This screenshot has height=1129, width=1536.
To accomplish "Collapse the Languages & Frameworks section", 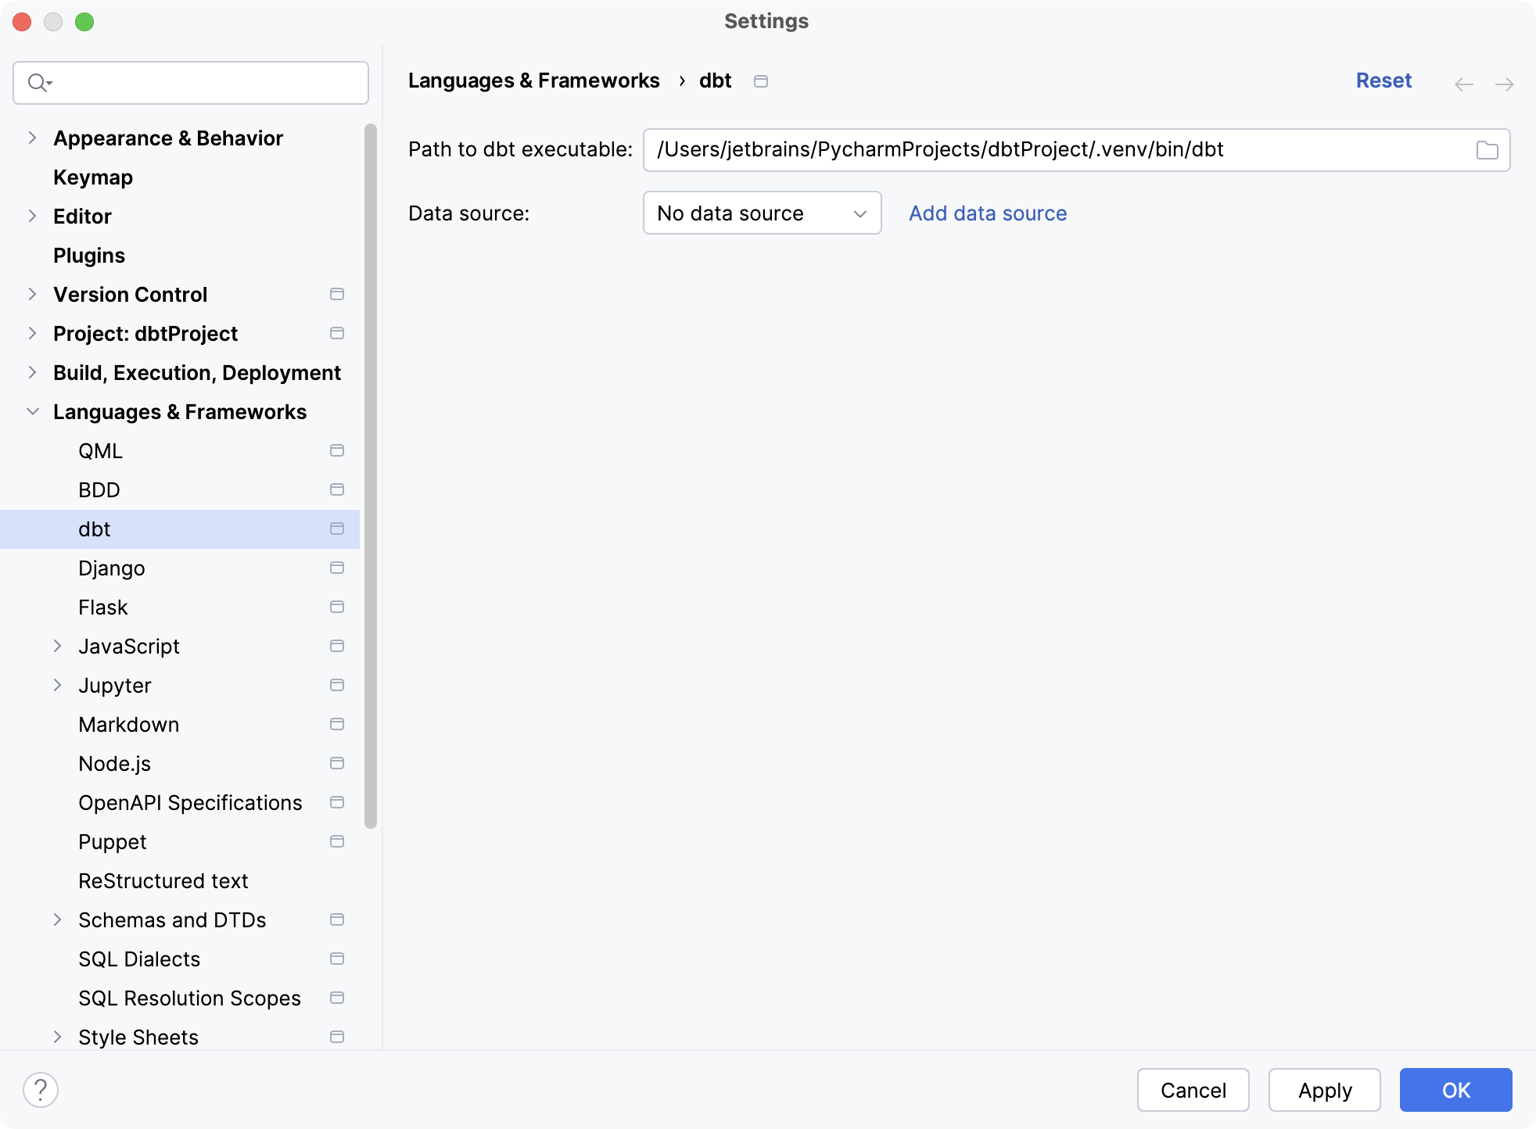I will pos(32,411).
